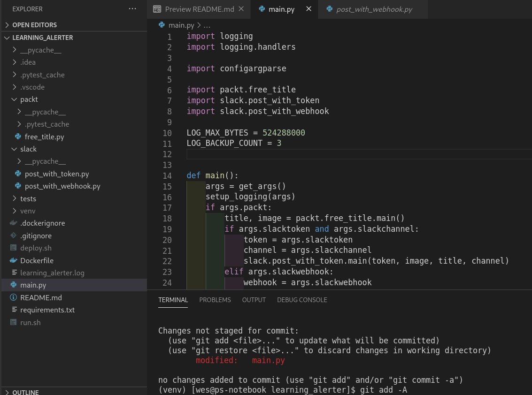Close the main.py editor tab
Image resolution: width=532 pixels, height=395 pixels.
click(x=309, y=9)
